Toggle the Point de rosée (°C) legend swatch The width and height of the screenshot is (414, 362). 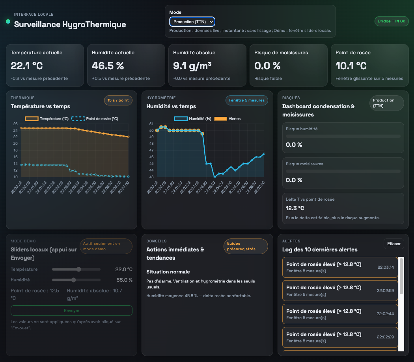coord(78,119)
